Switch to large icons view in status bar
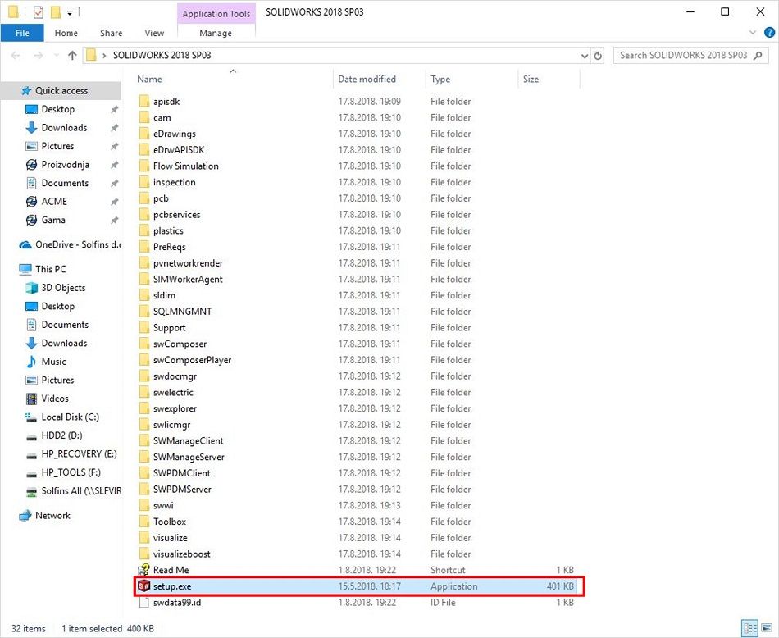779x638 pixels. 765,628
